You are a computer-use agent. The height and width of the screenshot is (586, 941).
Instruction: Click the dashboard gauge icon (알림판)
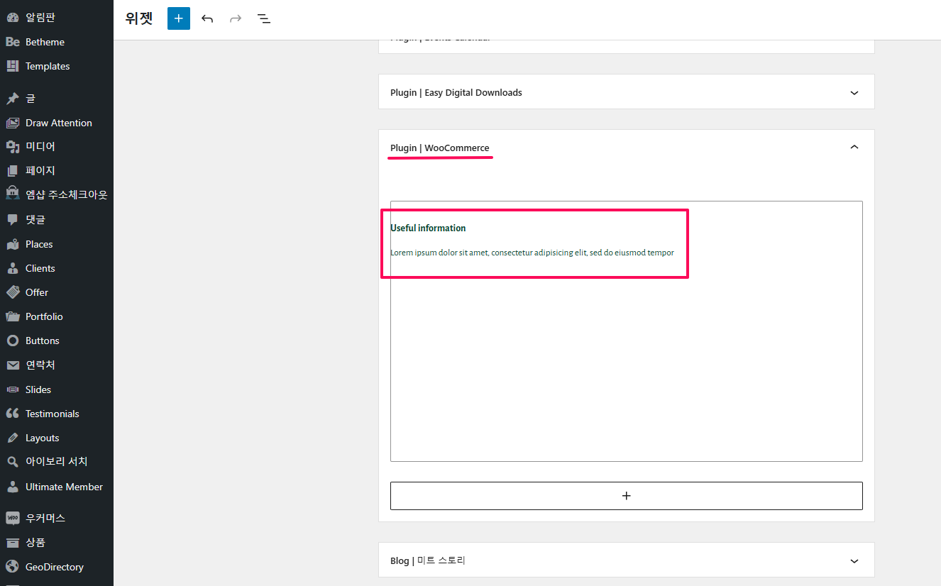pos(12,18)
